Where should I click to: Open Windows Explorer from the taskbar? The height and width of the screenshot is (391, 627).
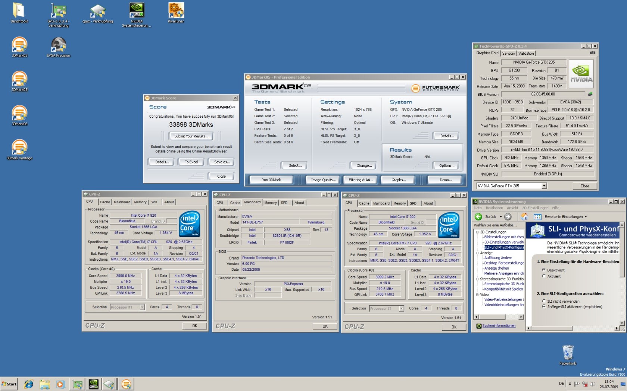point(44,384)
